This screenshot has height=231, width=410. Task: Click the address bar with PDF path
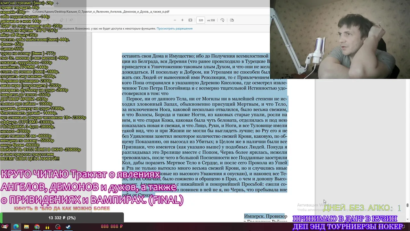click(101, 12)
